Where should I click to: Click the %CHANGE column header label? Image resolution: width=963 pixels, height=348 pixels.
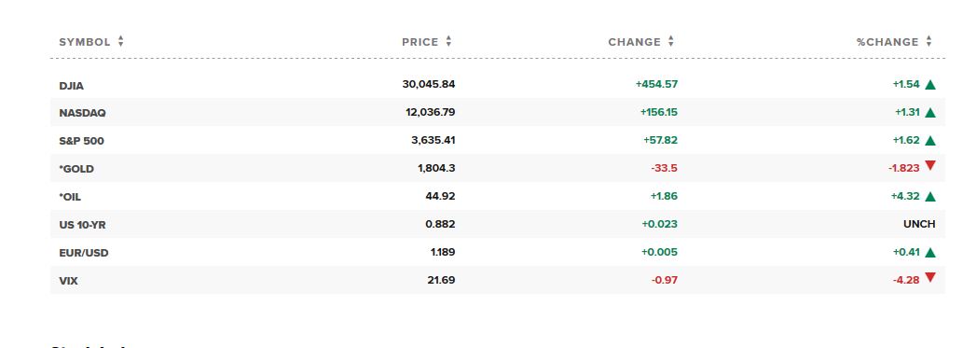(887, 42)
